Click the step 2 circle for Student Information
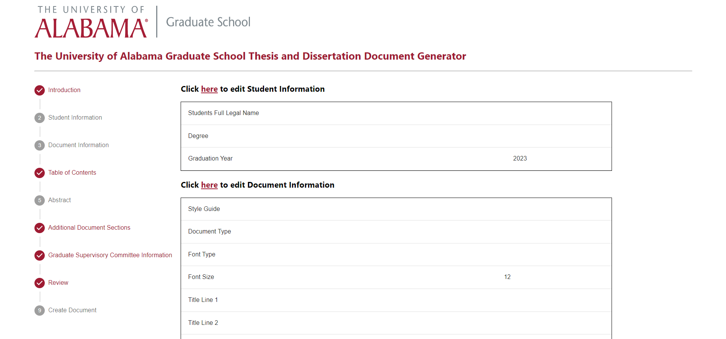 pos(39,118)
